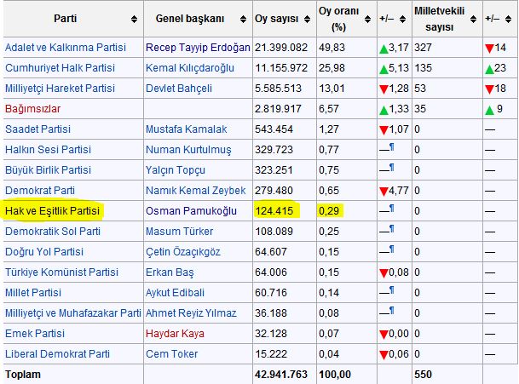This screenshot has width=519, height=384.
Task: Open Cem Toker link
Action: pos(172,354)
